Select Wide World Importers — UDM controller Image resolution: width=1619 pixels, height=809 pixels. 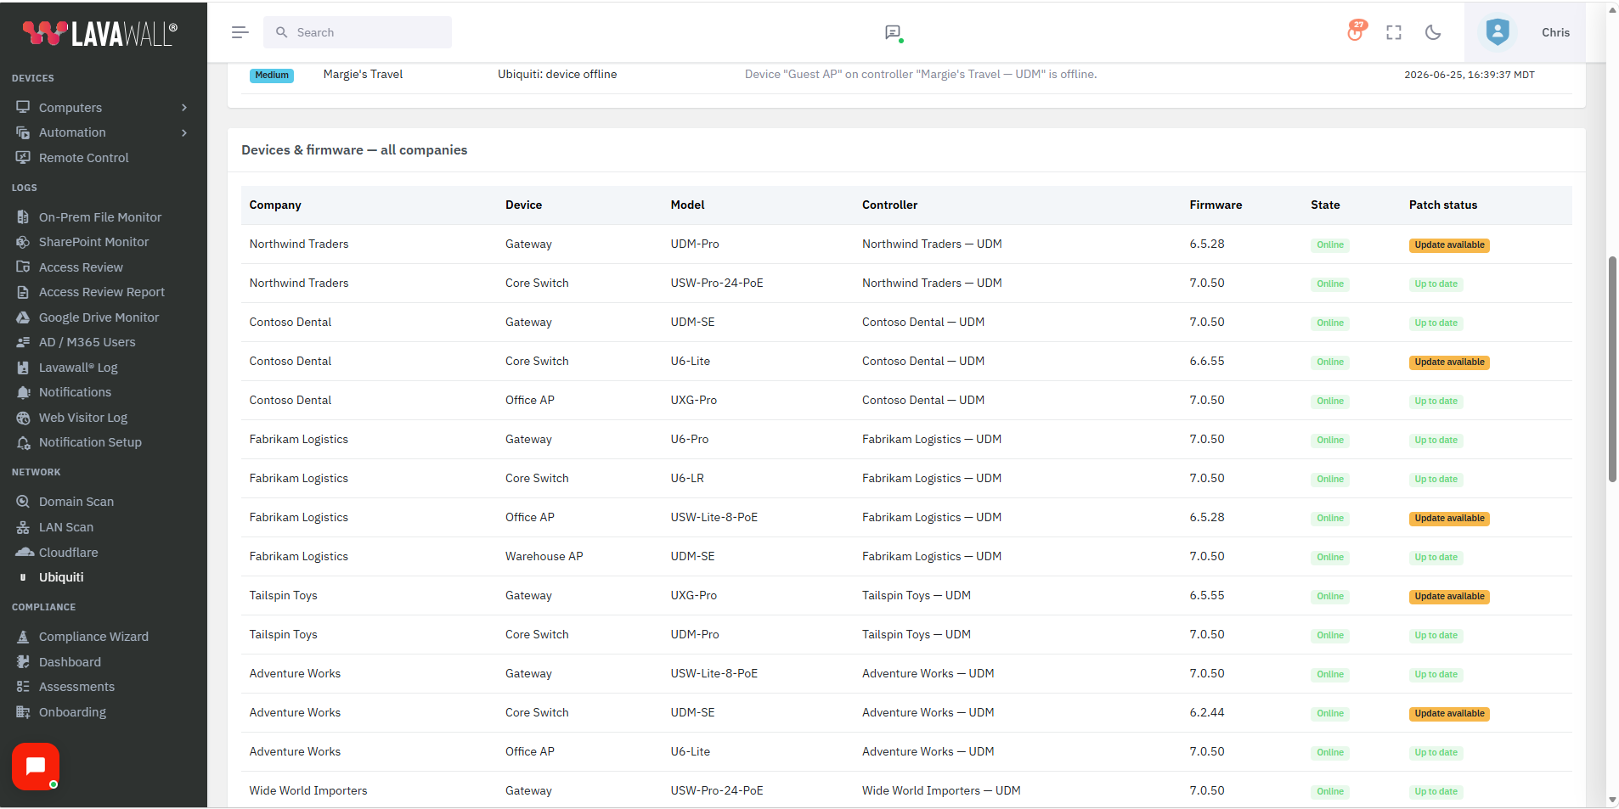pyautogui.click(x=941, y=790)
